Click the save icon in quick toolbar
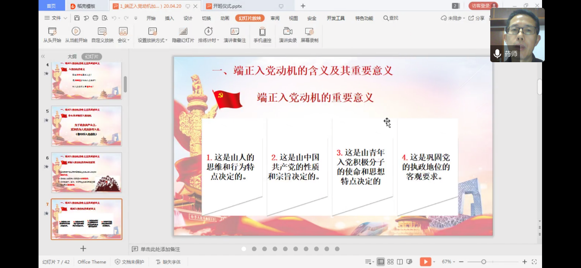Image resolution: width=581 pixels, height=268 pixels. [77, 18]
